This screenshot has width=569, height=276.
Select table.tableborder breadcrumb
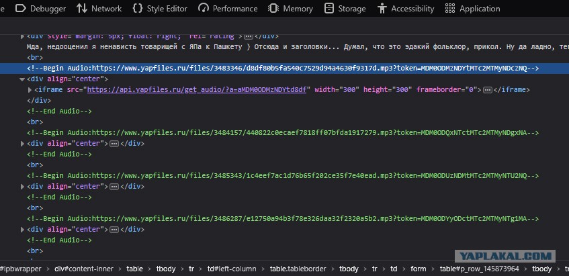(298, 269)
